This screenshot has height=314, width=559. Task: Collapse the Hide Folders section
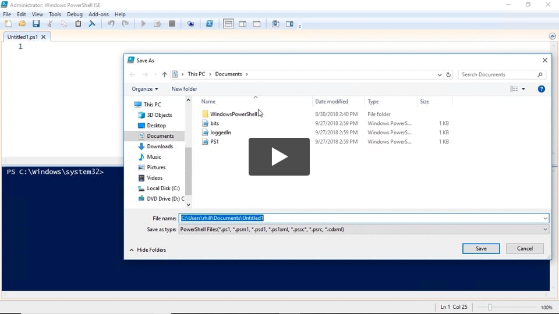pyautogui.click(x=147, y=250)
